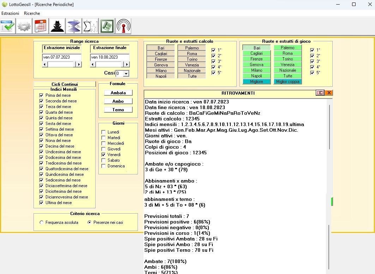Click the Ambo formula button
Screen dimensions: 375x274
point(118,101)
